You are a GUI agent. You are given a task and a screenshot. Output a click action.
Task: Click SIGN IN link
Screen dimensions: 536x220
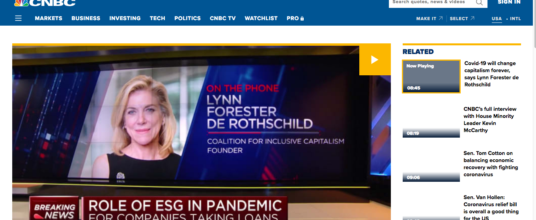(x=509, y=2)
